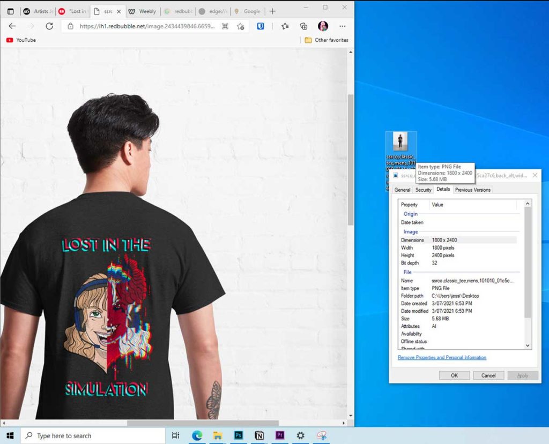Click the details list scroll up arrow
The height and width of the screenshot is (444, 549).
528,204
